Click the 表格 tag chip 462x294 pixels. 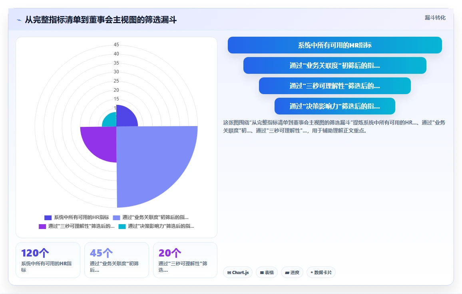267,272
